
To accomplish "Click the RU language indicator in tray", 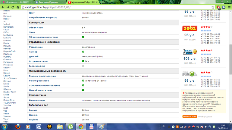I will tap(164, 126).
